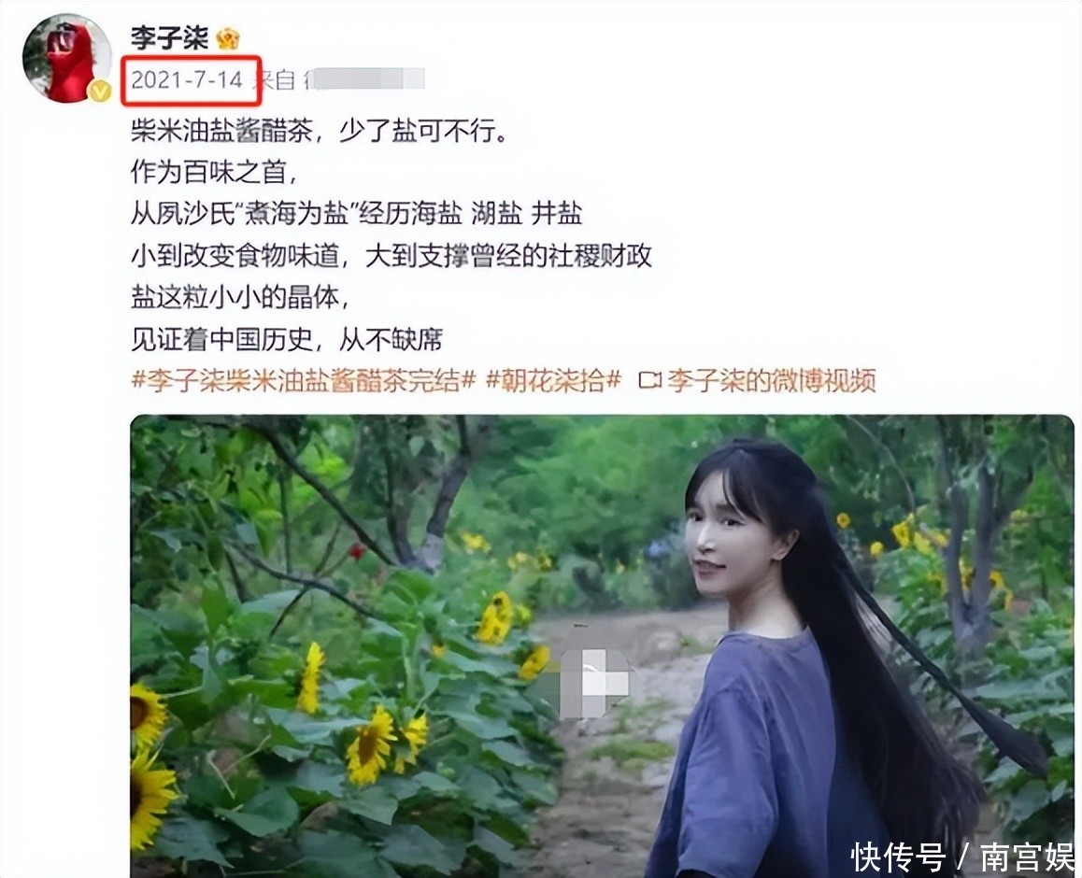Open hashtag #朝花柒拾#
The image size is (1082, 878).
[553, 380]
